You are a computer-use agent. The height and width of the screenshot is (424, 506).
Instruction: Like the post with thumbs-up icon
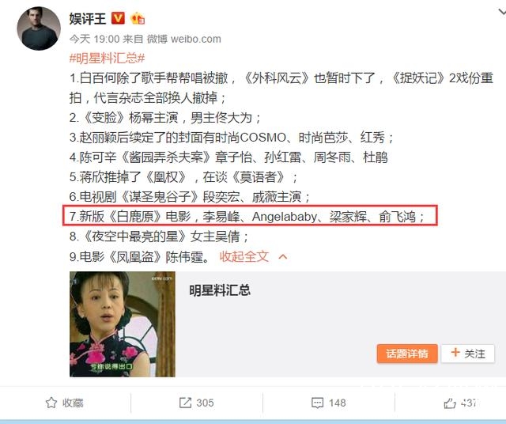[x=450, y=403]
